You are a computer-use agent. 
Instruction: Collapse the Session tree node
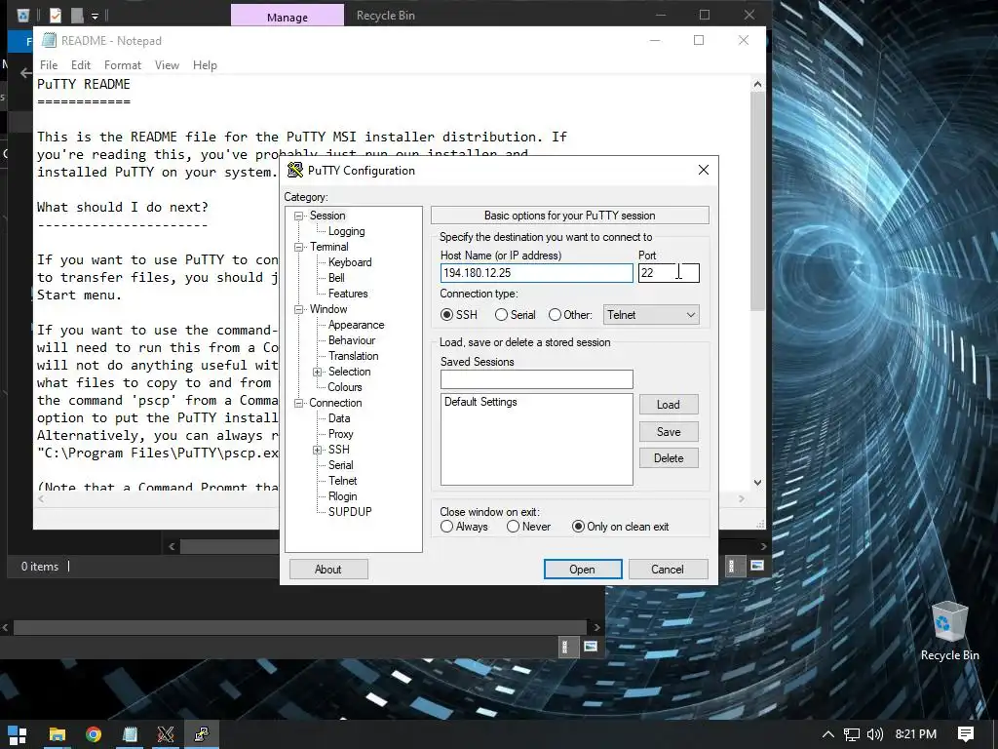pyautogui.click(x=298, y=216)
